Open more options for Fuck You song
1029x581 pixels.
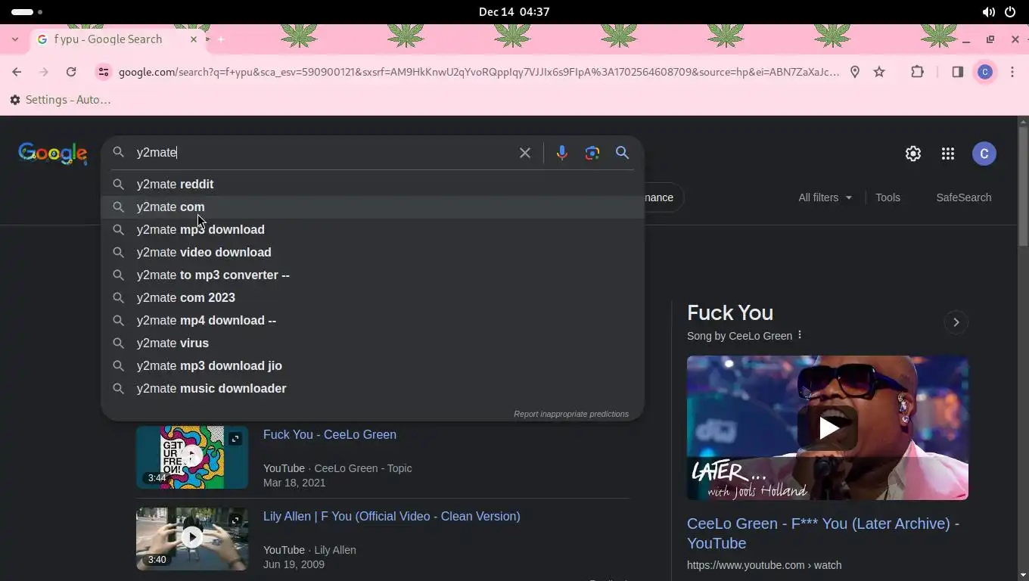(800, 335)
